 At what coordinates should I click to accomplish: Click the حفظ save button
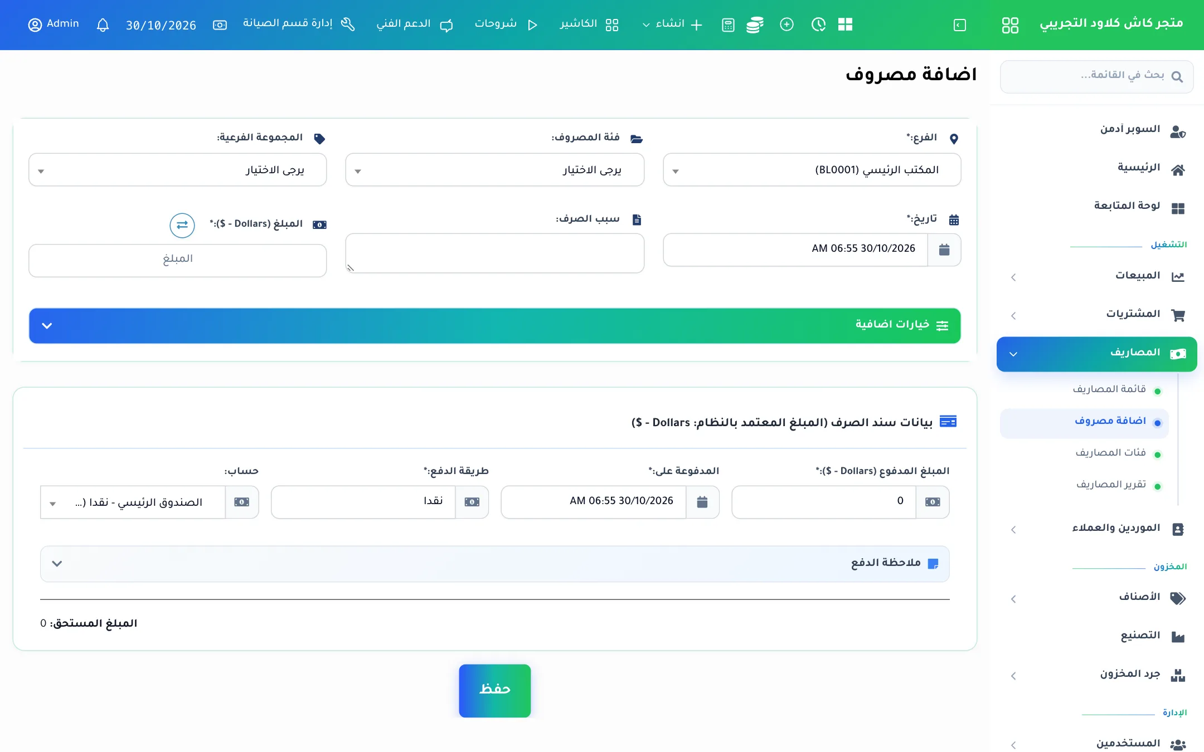click(x=495, y=691)
